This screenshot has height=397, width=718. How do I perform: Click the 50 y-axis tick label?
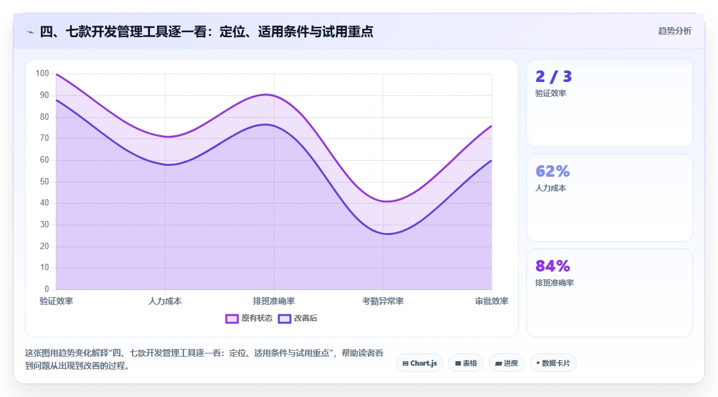coord(44,182)
